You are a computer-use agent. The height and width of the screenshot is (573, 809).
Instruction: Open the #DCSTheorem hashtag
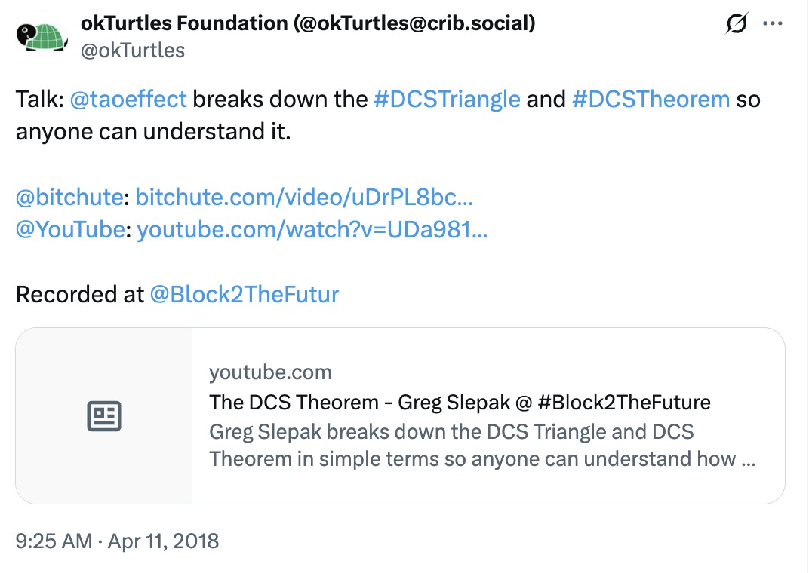click(x=651, y=99)
